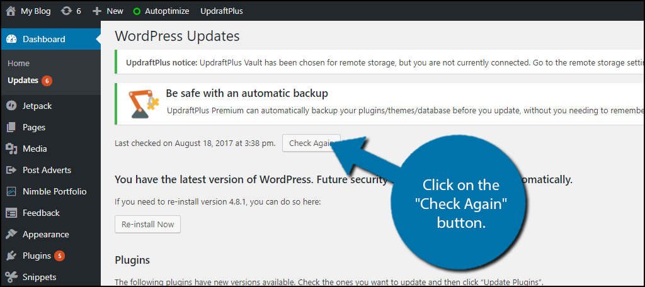
Task: Click the plus New icon
Action: click(97, 11)
